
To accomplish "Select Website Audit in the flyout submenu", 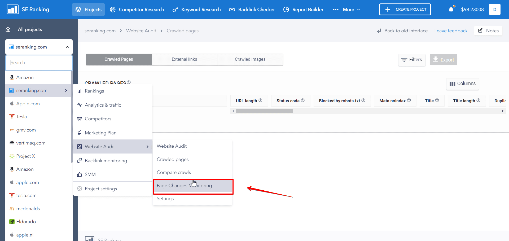I will pos(192,146).
